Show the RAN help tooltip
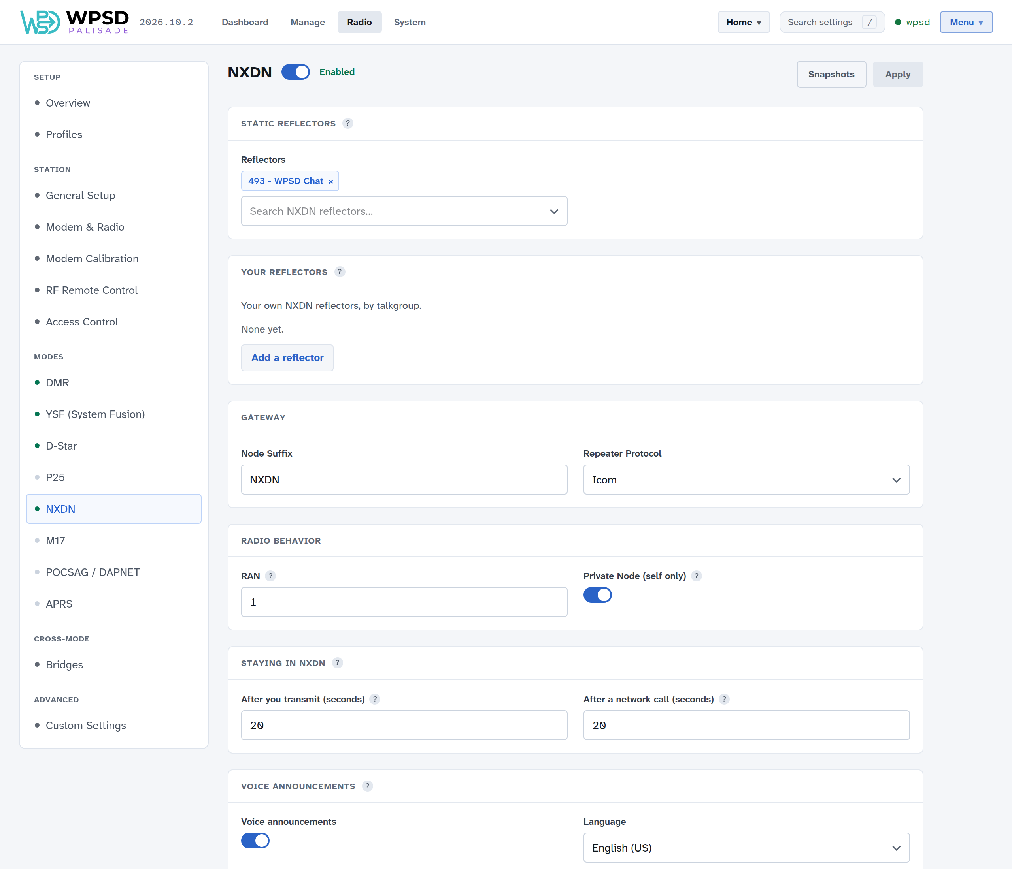The image size is (1012, 869). (x=270, y=576)
